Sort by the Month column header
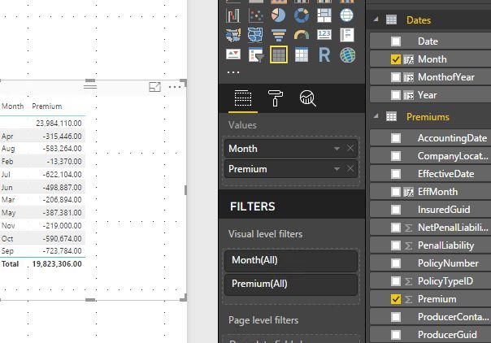This screenshot has width=491, height=343. coord(12,106)
